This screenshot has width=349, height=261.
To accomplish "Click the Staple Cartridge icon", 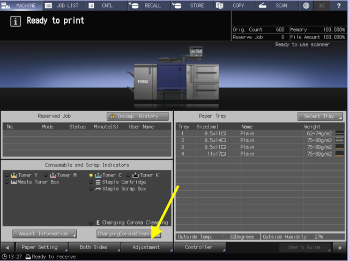I will (98, 182).
